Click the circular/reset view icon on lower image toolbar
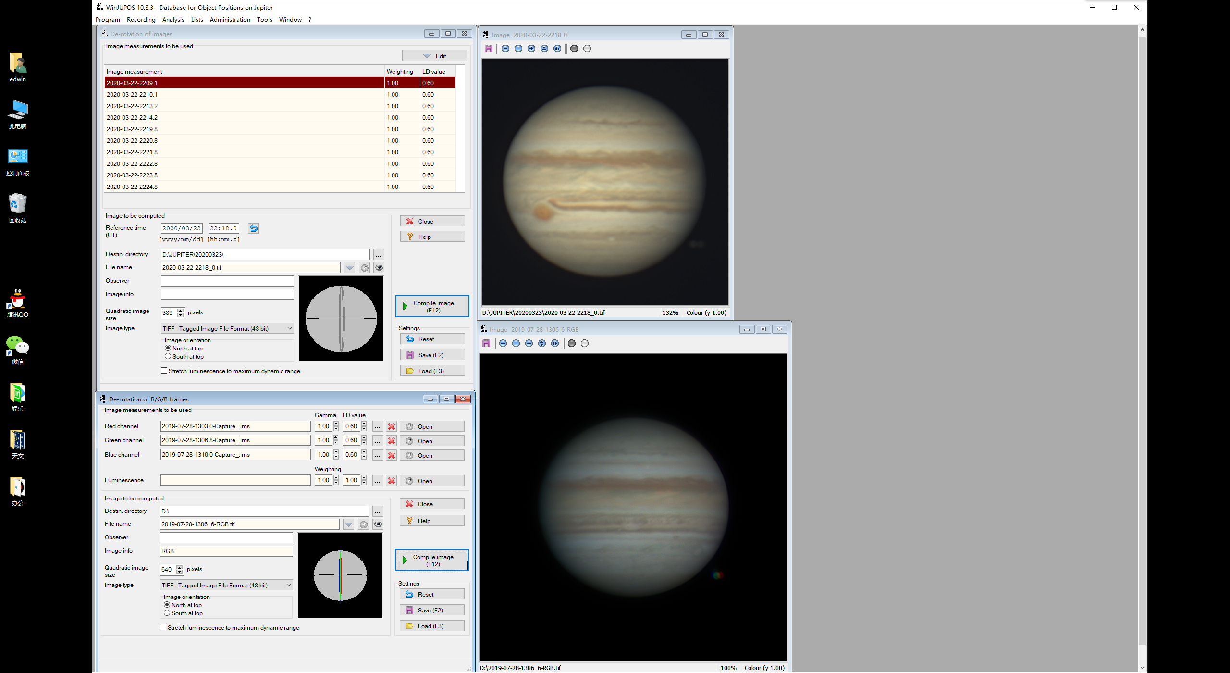The image size is (1230, 673). coord(517,343)
